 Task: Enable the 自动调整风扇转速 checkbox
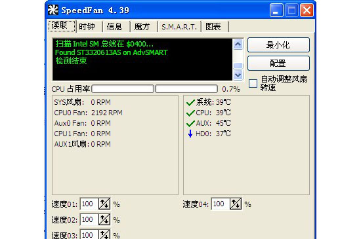253,83
